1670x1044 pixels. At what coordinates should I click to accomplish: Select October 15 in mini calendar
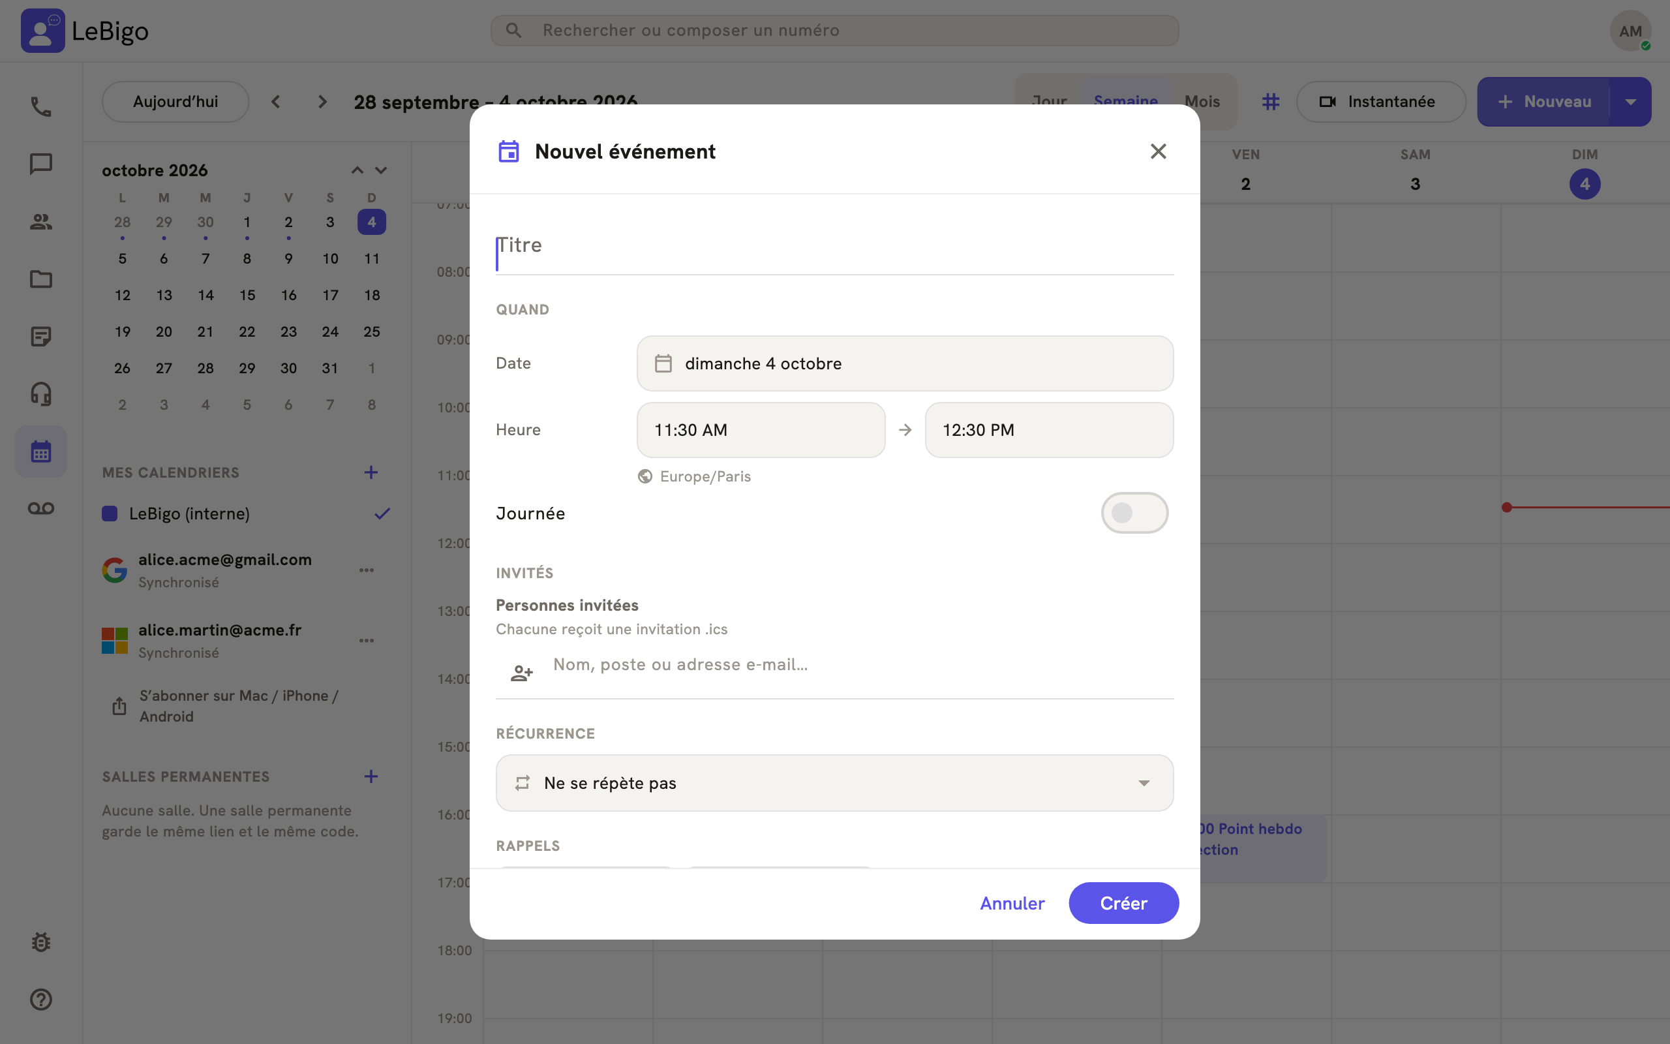[x=247, y=296]
